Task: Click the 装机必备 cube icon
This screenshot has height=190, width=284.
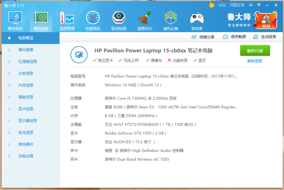Action: pos(170,20)
